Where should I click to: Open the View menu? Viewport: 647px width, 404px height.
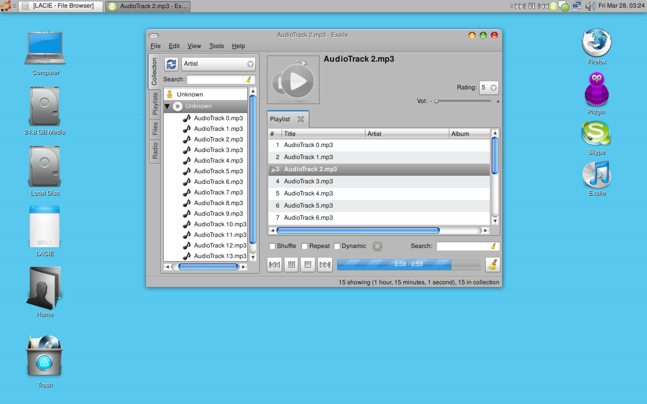tap(194, 46)
